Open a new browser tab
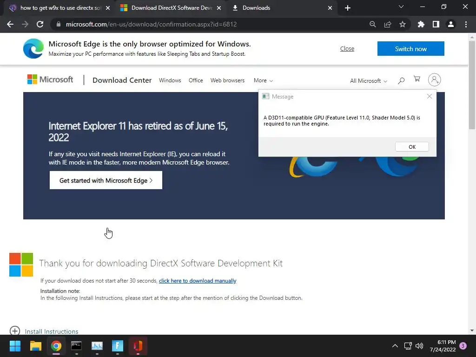Screen dimensions: 476x357 (x=348, y=8)
